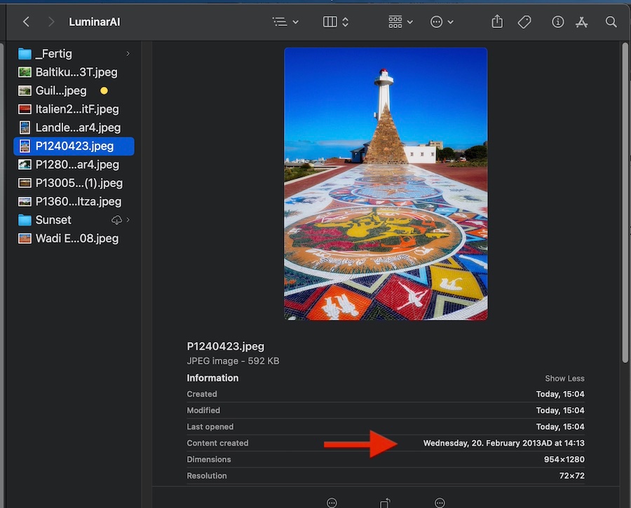Click the app-shaped icon next to Get Info
This screenshot has width=631, height=508.
581,22
